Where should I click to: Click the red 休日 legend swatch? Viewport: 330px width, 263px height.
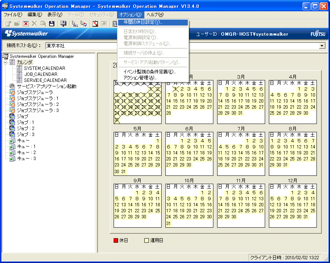(116, 240)
